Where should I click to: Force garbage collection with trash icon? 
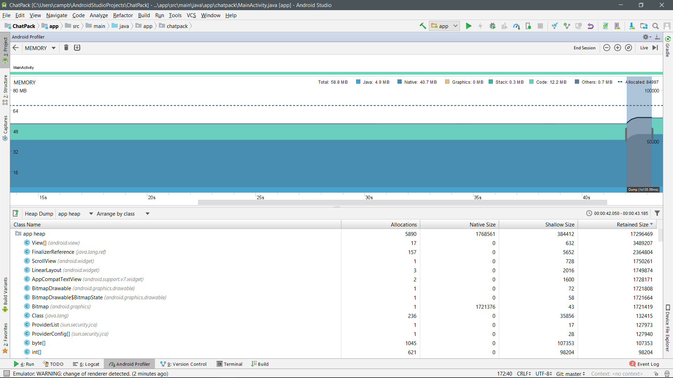click(x=66, y=48)
